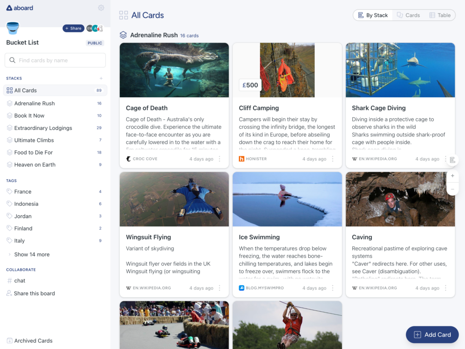The width and height of the screenshot is (465, 349).
Task: Click the PUBLIC badge
Action: pyautogui.click(x=94, y=43)
